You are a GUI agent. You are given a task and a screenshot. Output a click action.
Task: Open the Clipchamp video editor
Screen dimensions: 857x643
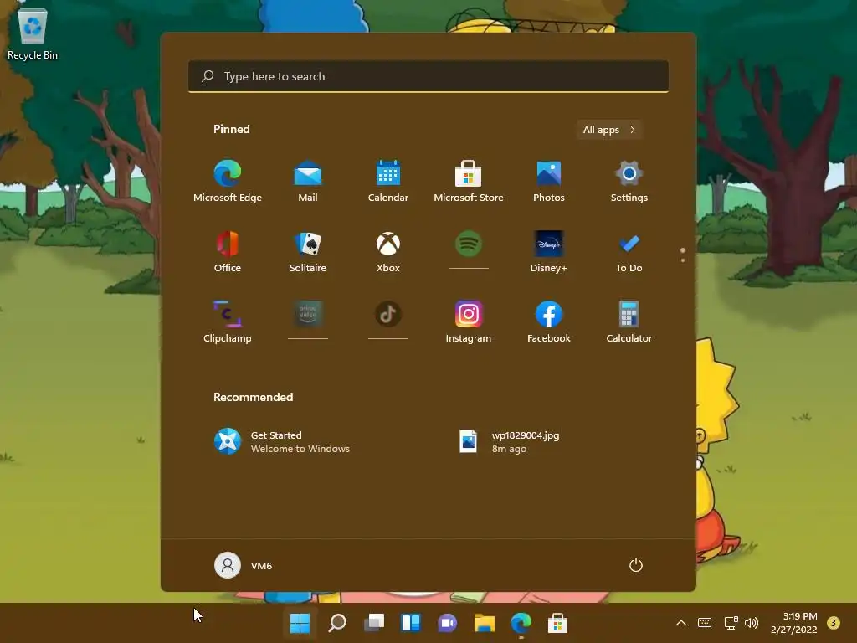[x=228, y=321]
